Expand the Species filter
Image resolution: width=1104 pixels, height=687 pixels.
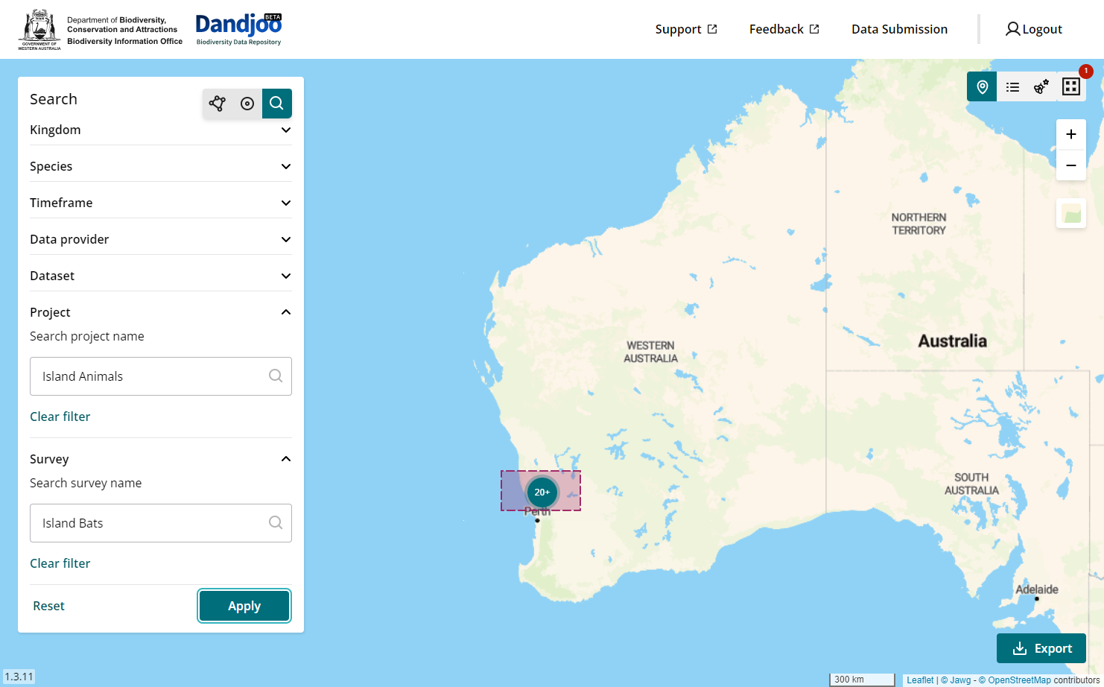[161, 166]
